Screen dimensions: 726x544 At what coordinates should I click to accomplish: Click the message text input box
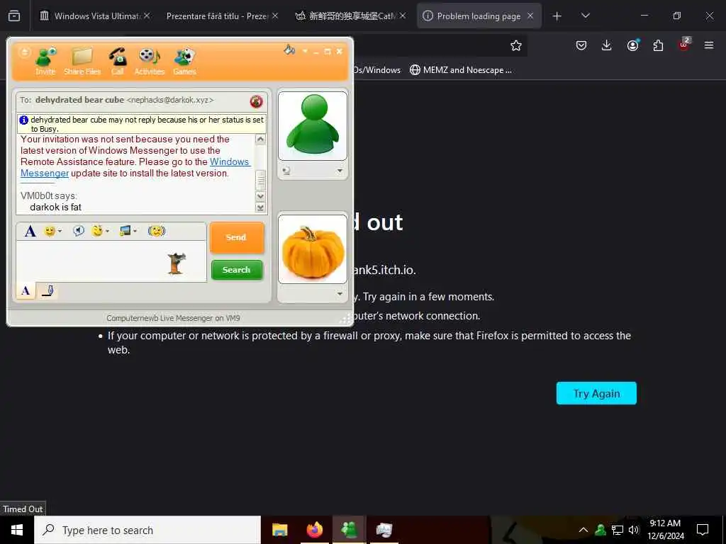pyautogui.click(x=111, y=261)
